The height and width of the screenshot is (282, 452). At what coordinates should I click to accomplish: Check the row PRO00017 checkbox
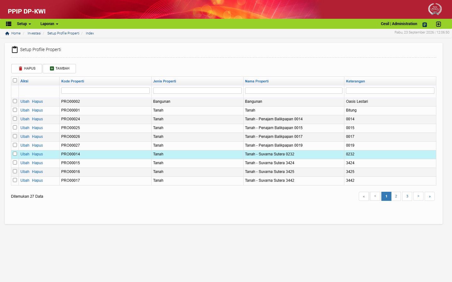15,180
